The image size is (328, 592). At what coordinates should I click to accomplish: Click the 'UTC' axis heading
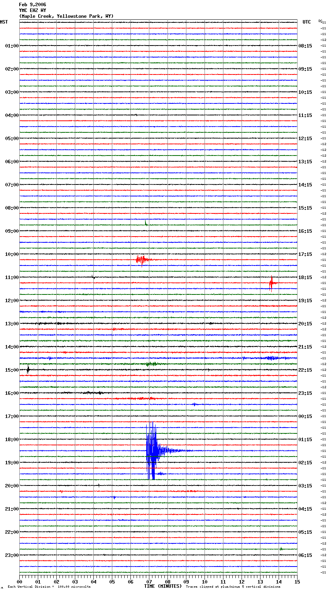click(307, 22)
